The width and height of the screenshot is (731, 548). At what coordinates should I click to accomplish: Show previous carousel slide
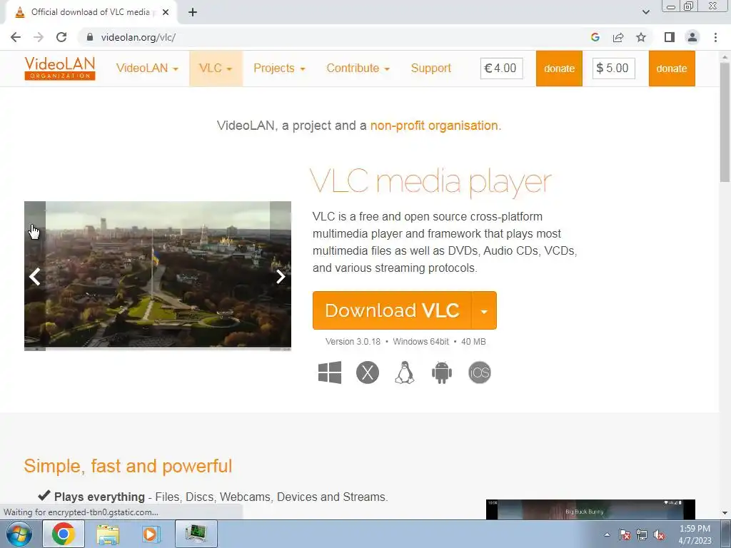point(35,276)
